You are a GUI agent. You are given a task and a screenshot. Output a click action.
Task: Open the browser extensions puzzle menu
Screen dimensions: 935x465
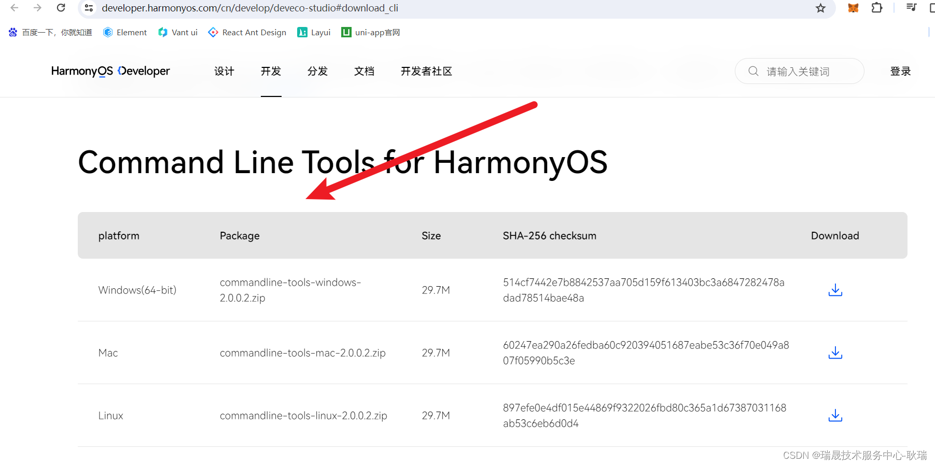877,8
